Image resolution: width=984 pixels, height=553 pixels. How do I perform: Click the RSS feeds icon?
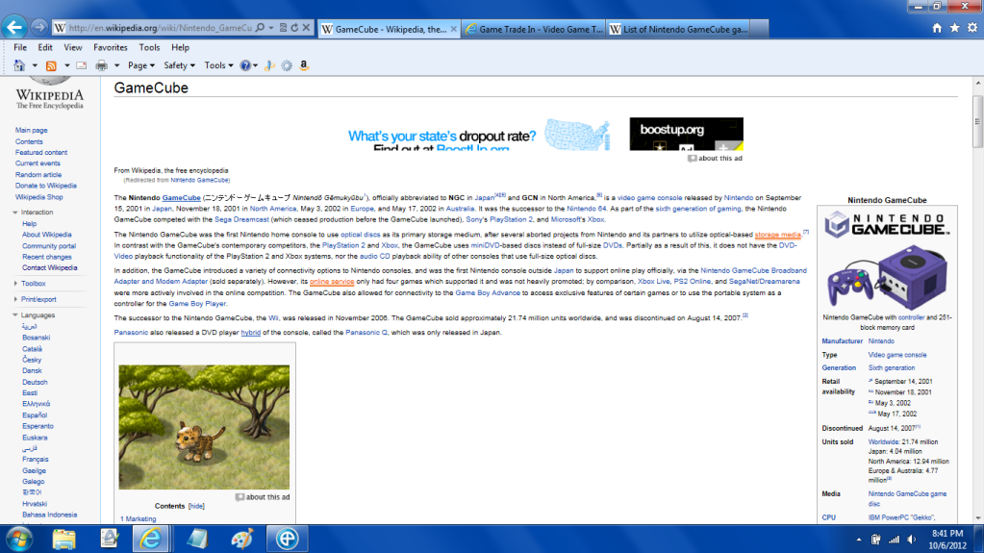tap(51, 65)
